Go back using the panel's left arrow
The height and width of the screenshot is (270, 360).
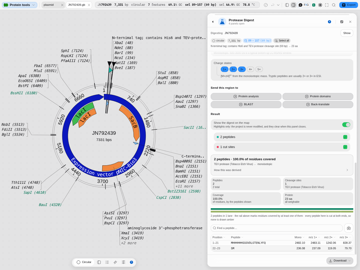point(213,22)
